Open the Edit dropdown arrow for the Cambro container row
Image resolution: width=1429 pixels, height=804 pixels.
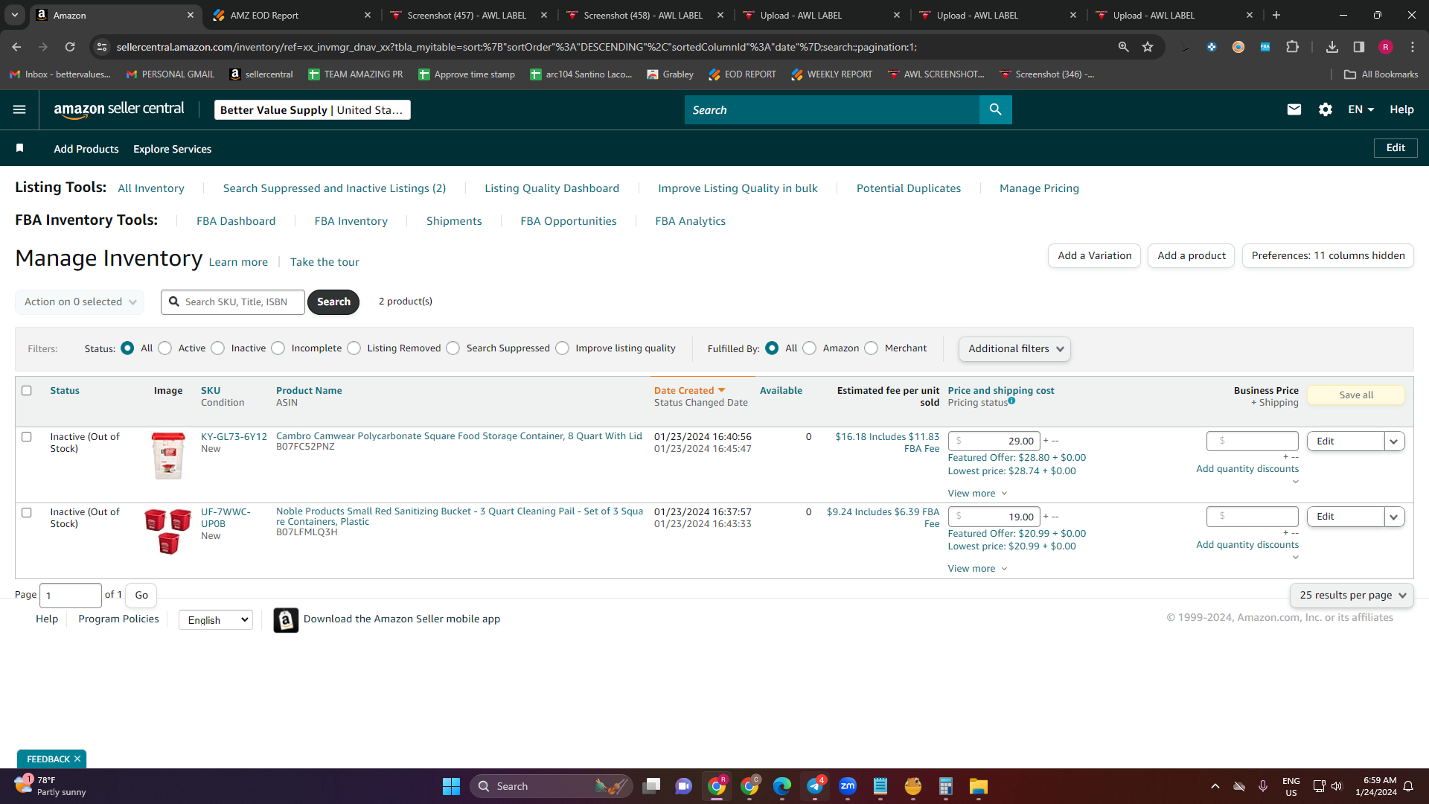tap(1394, 441)
